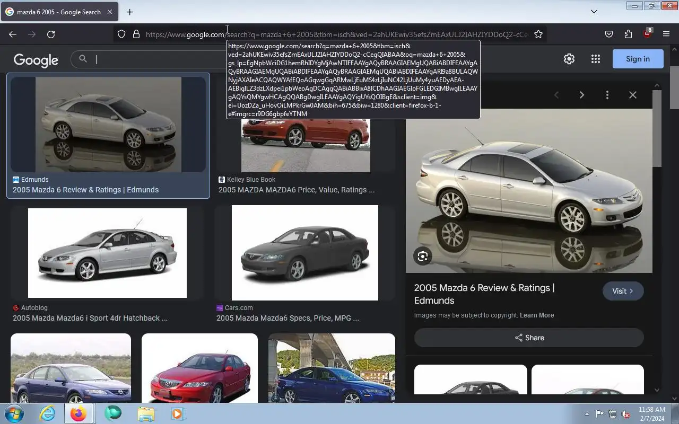Screen dimensions: 679x424
Task: Open File Explorer folder in taskbar
Action: point(145,413)
